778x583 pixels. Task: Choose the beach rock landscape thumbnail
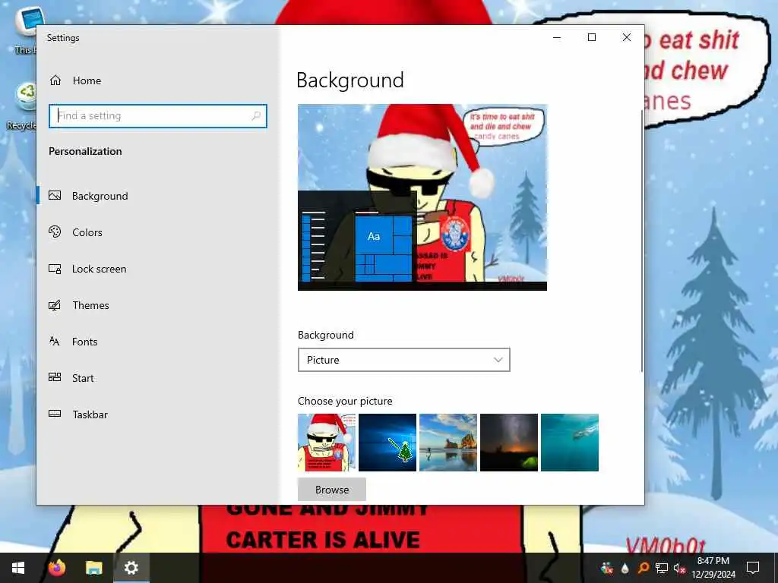tap(448, 443)
